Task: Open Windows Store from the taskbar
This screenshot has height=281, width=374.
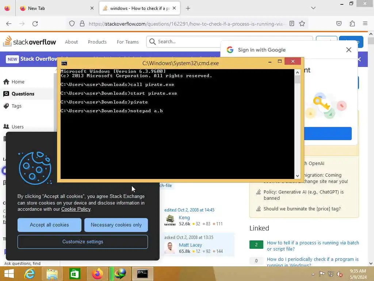Action: coord(75,274)
